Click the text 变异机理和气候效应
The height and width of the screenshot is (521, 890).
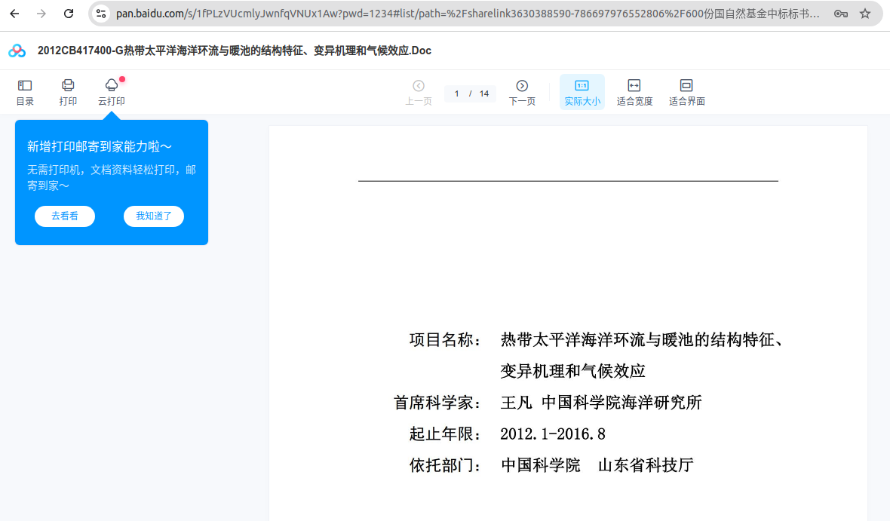point(572,371)
